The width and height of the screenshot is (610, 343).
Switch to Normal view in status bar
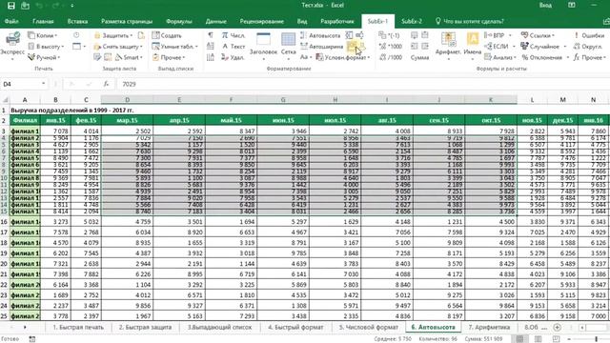[519, 339]
